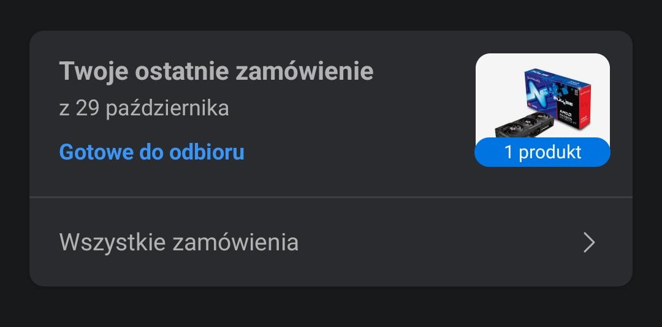Open "Wszystkie zamówienia" orders list
Viewport: 662px width, 327px height.
178,242
